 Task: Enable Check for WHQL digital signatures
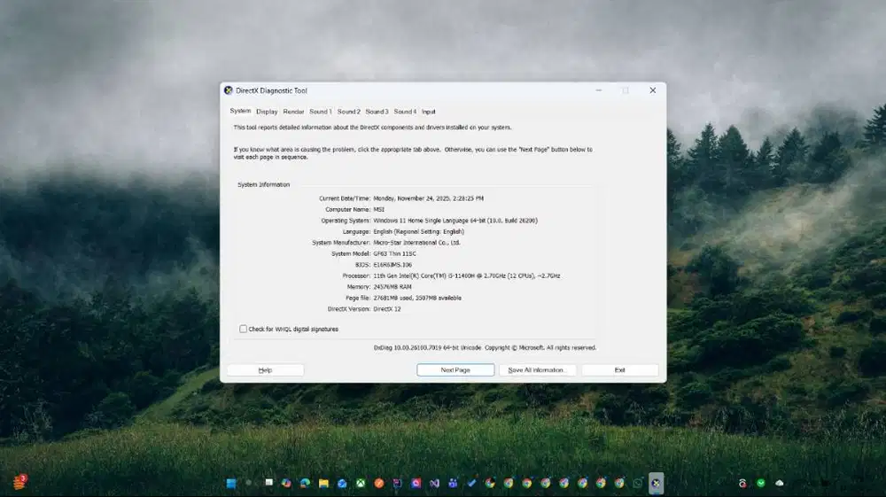[244, 329]
